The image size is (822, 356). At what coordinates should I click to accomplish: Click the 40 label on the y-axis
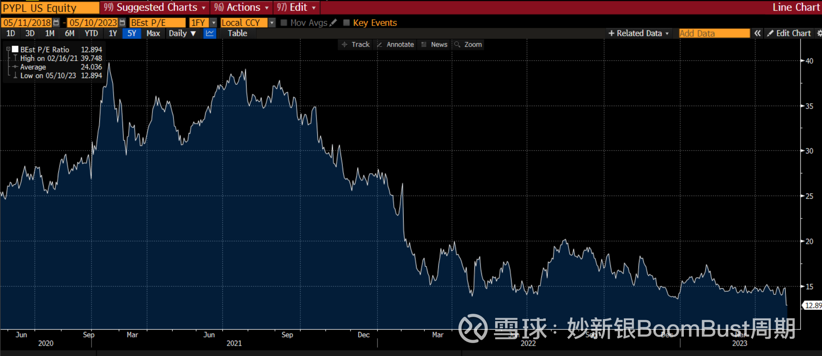(x=809, y=61)
